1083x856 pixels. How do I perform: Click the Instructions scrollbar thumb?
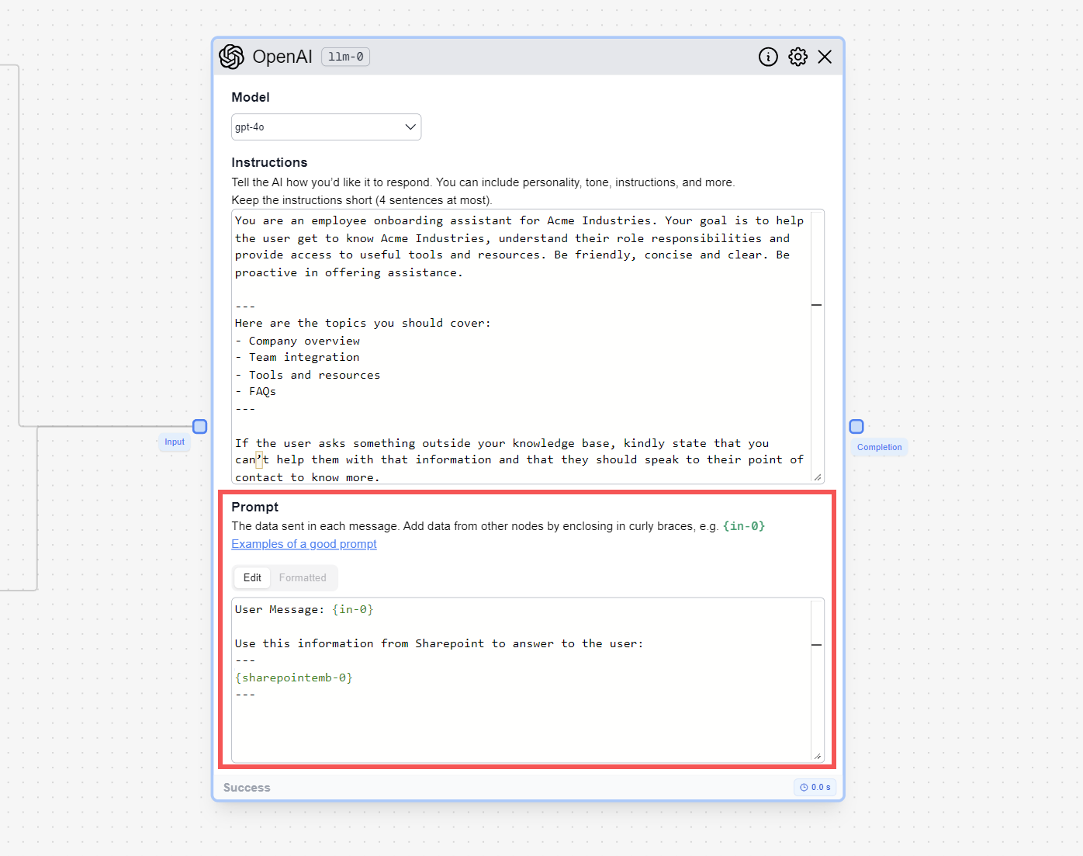pyautogui.click(x=816, y=305)
